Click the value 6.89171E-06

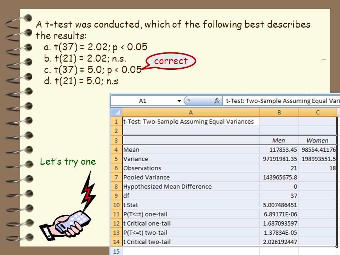coord(279,214)
